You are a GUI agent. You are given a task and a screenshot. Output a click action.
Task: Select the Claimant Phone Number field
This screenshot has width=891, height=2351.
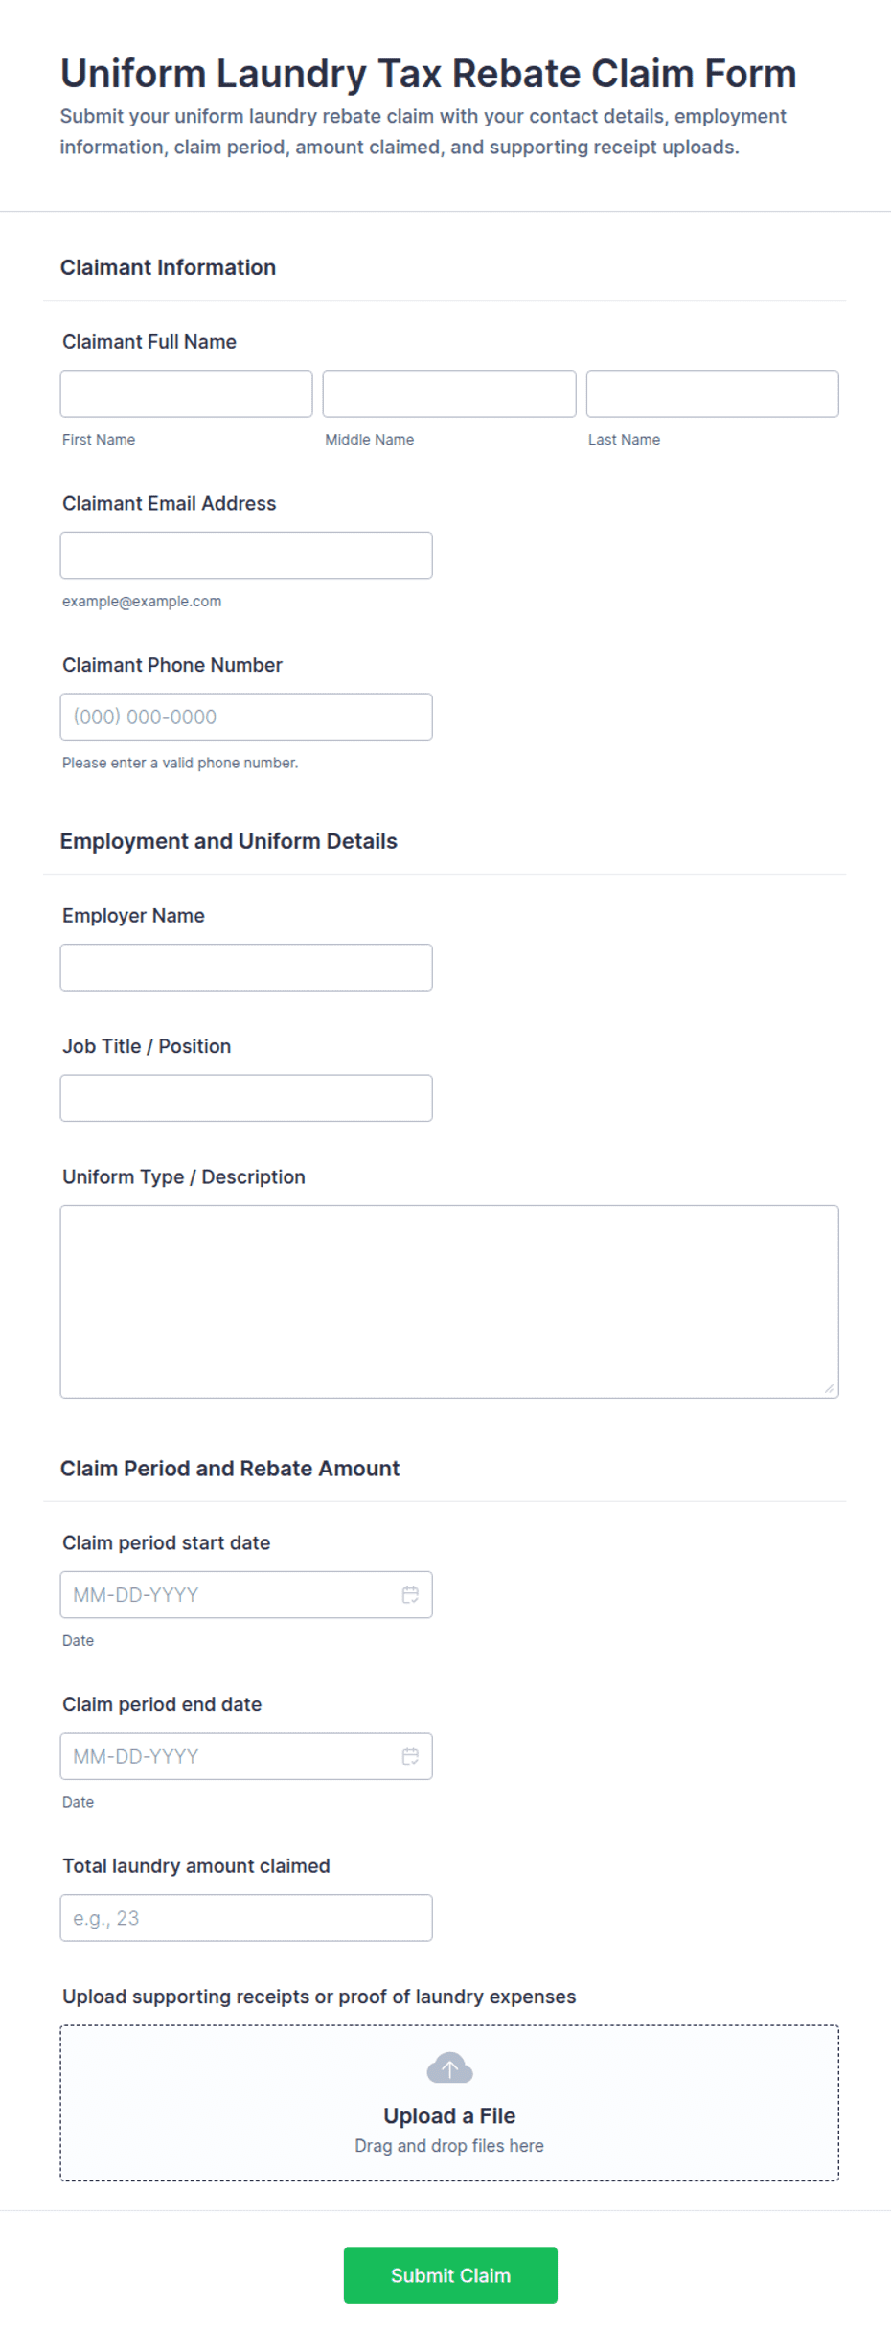246,717
